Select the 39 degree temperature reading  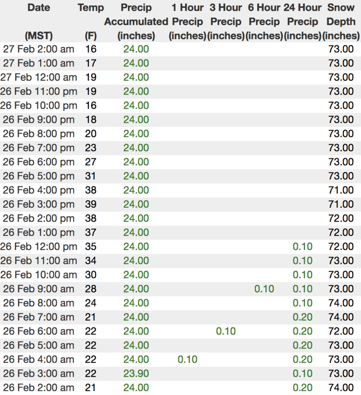click(x=91, y=204)
